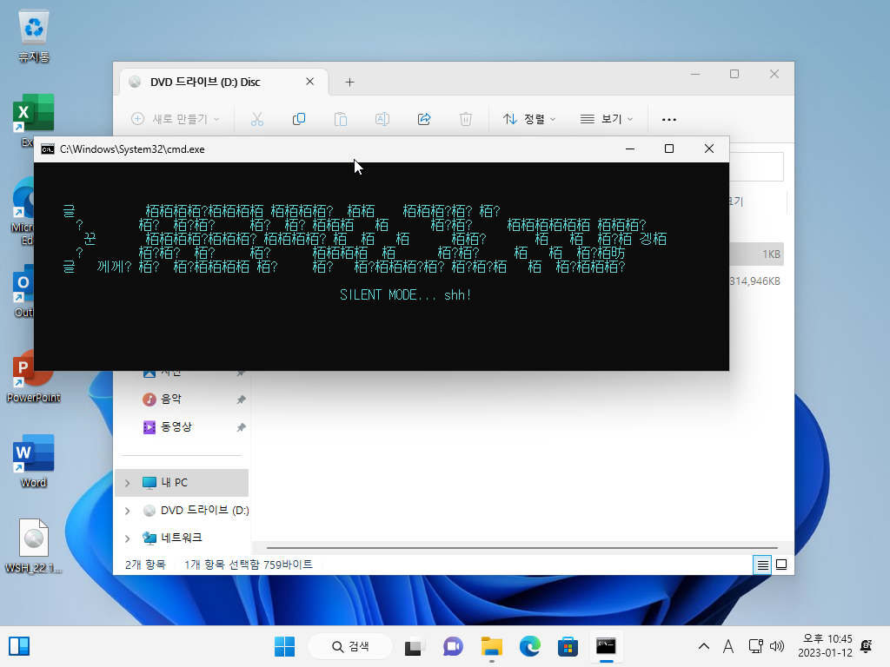Open the Recycle Bin desktop icon
This screenshot has height=667, width=890.
coord(34,35)
